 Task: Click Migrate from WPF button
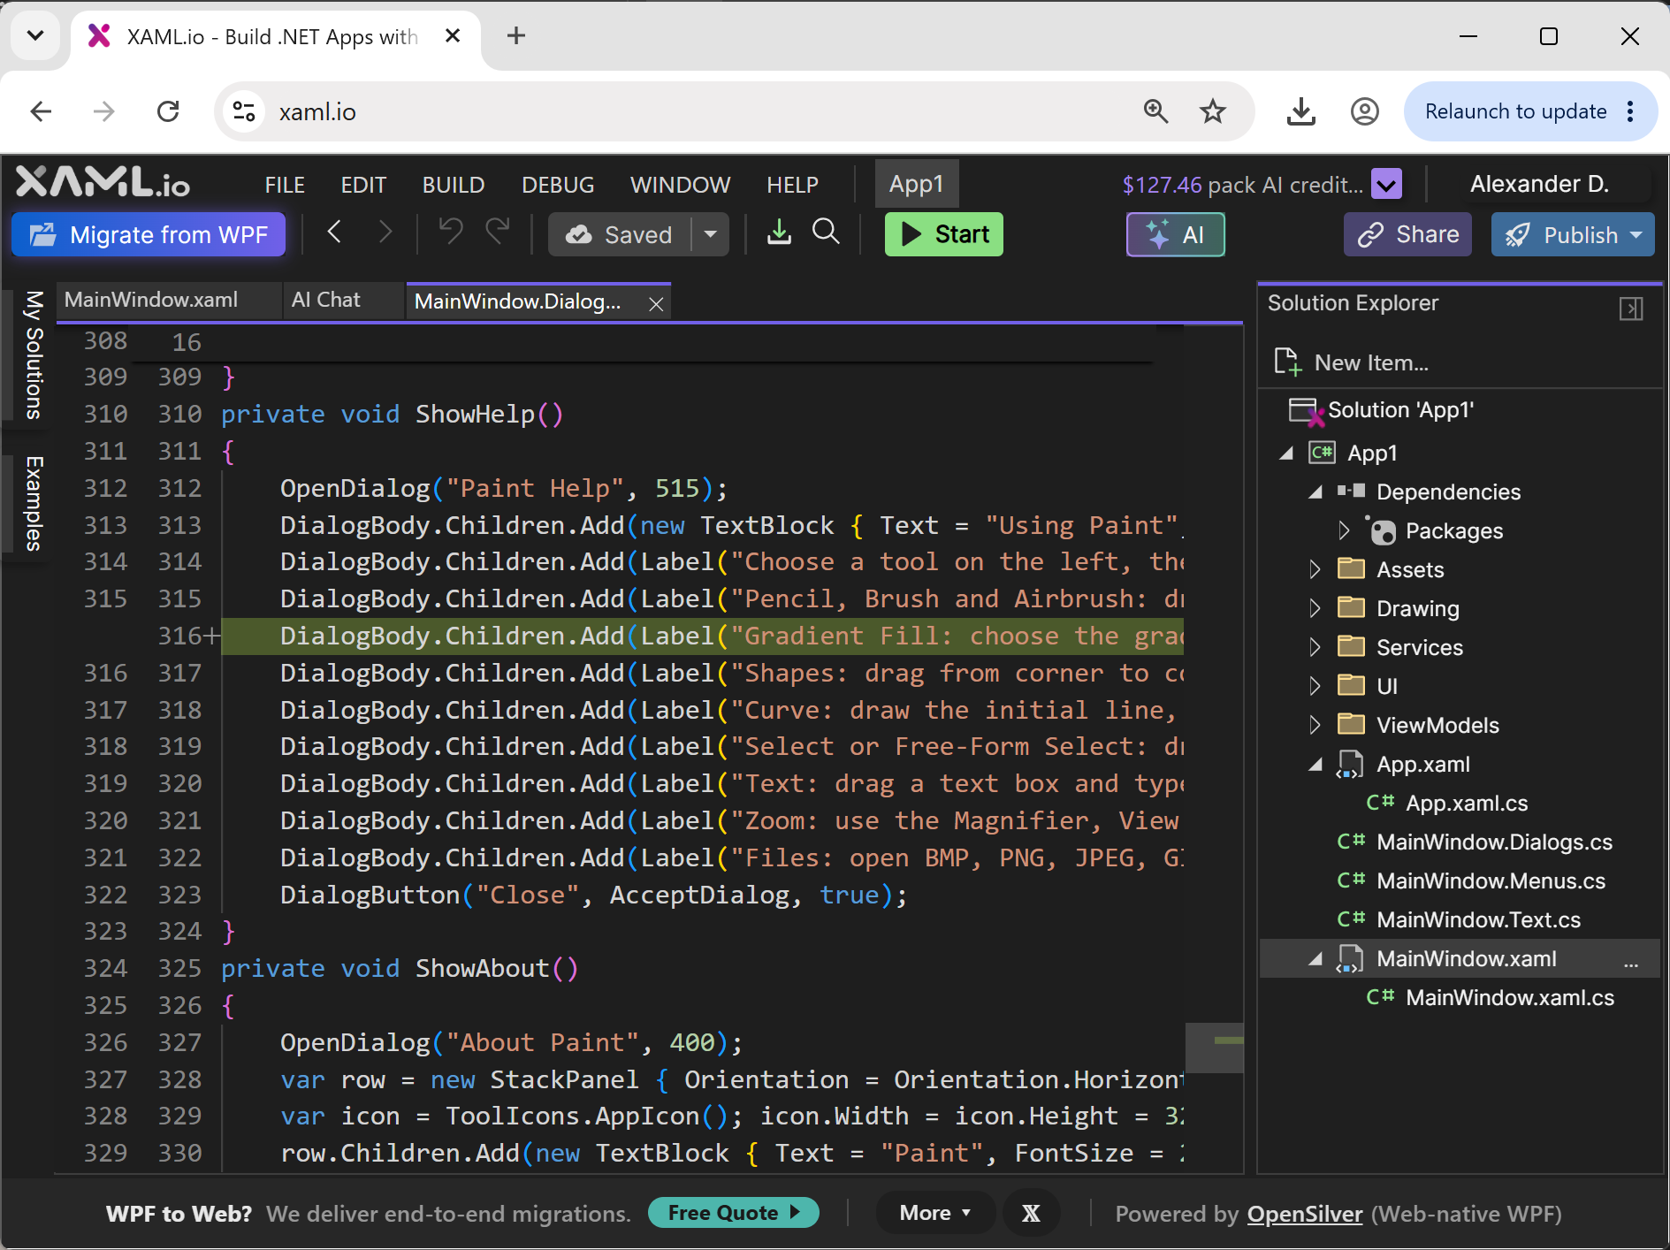[x=149, y=234]
